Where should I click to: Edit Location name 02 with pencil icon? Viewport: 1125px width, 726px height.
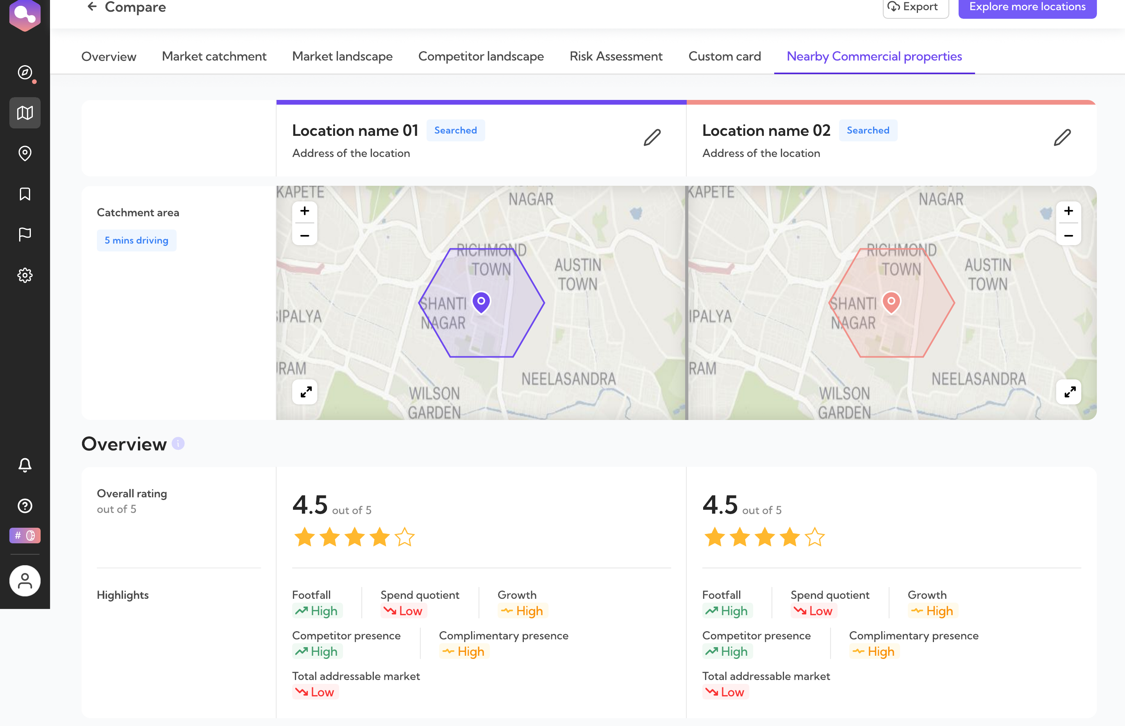[1062, 138]
